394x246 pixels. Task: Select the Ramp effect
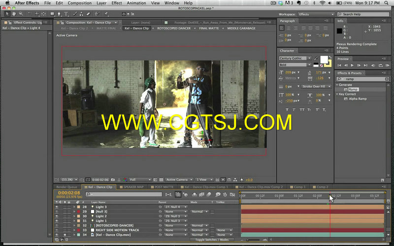pyautogui.click(x=353, y=90)
